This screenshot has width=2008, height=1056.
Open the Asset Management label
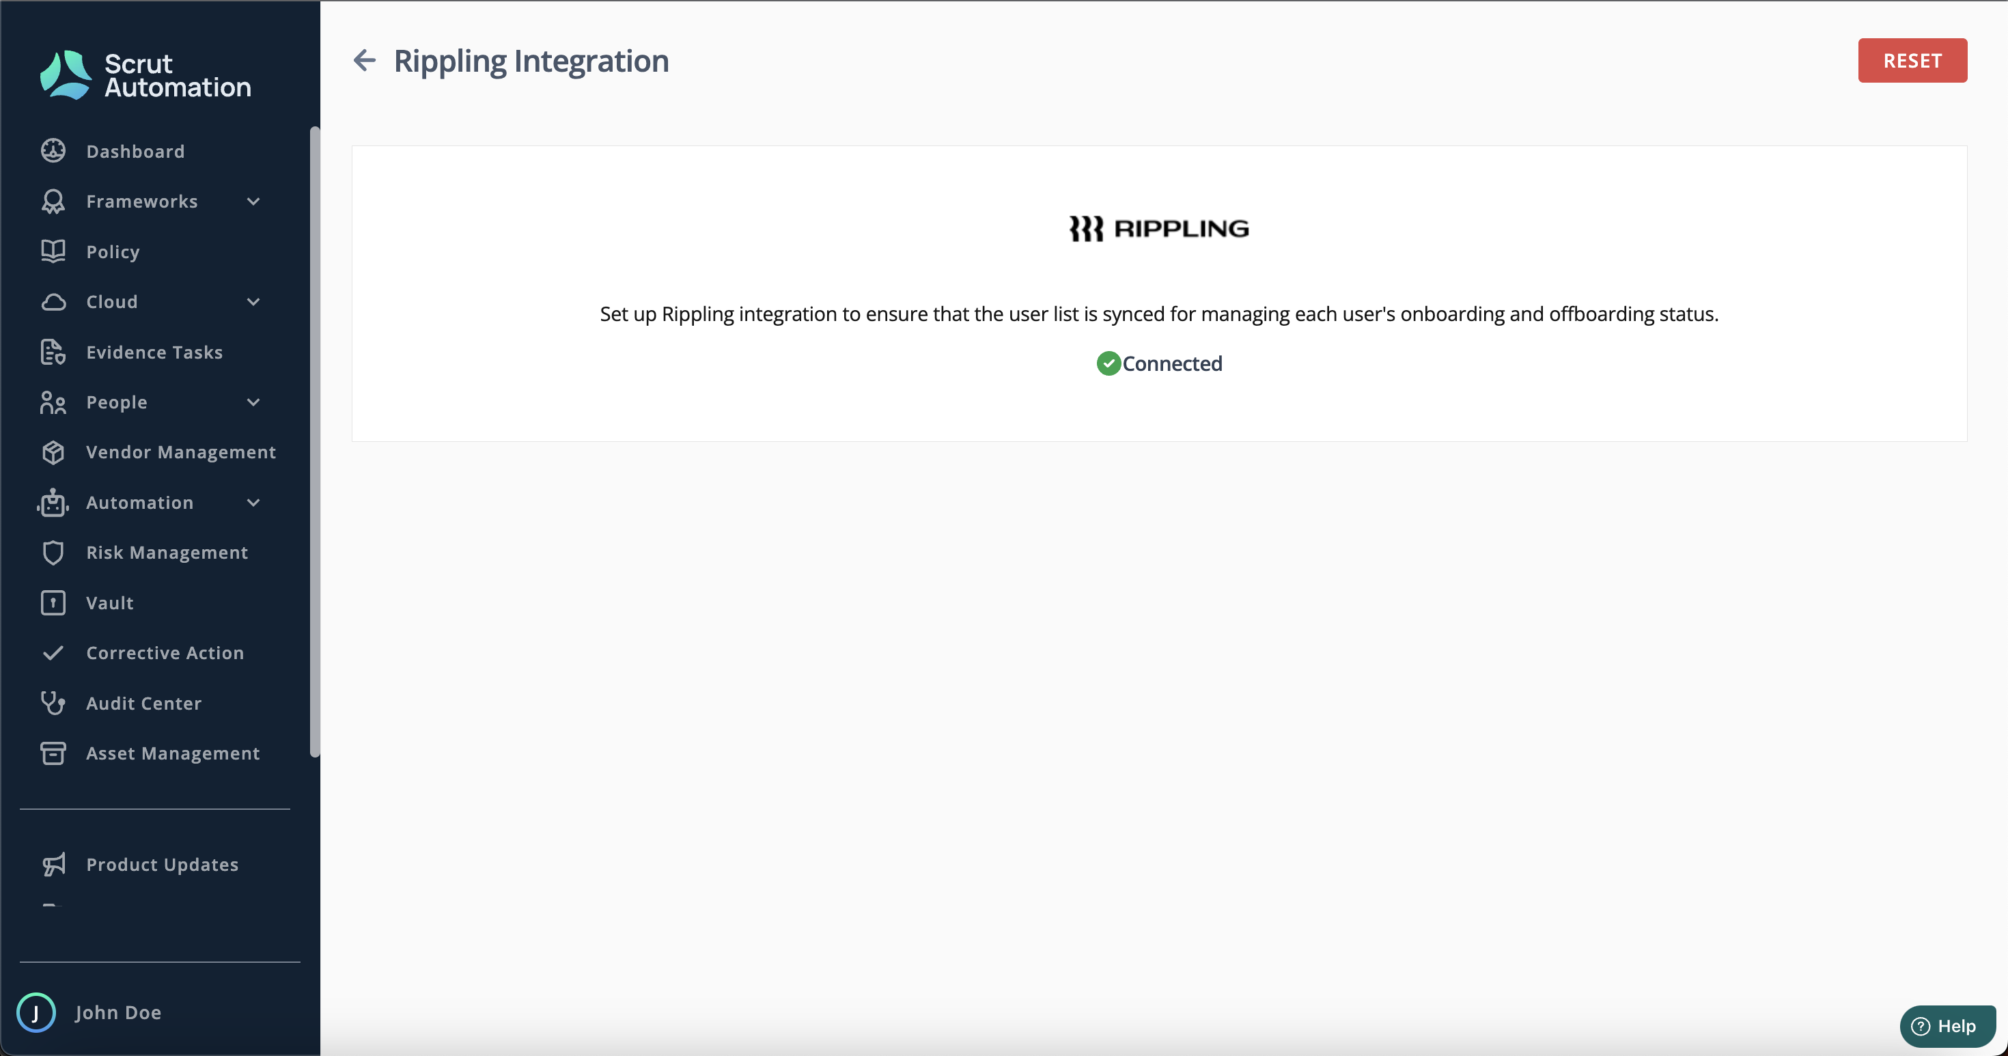[x=173, y=753]
